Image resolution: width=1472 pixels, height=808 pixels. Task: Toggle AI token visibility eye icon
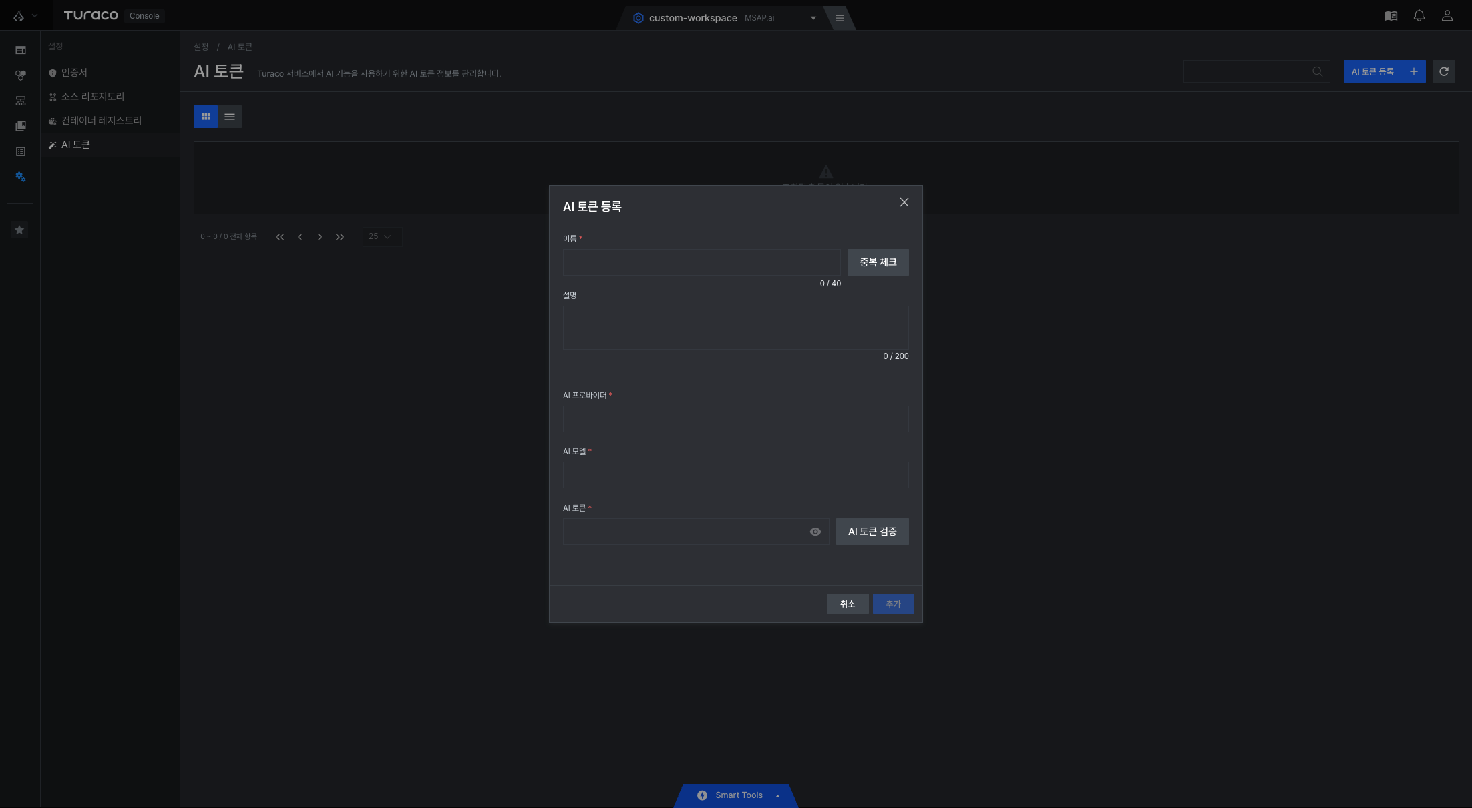click(815, 532)
